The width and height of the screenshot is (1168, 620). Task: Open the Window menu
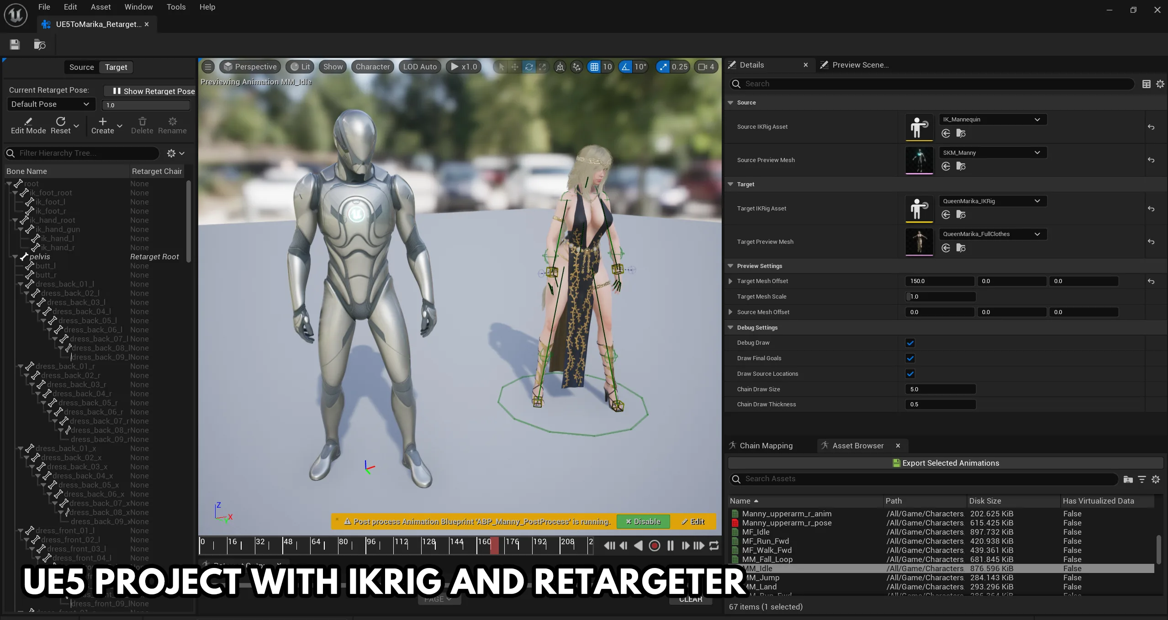pyautogui.click(x=138, y=7)
